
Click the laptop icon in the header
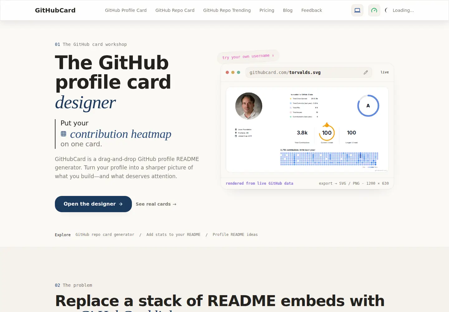point(357,10)
